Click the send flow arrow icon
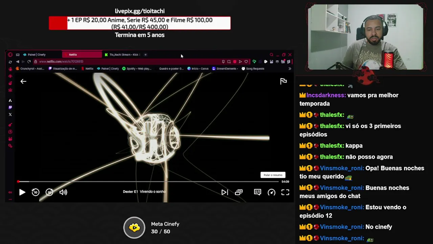Screen dimensions: 433x244 pos(241,62)
